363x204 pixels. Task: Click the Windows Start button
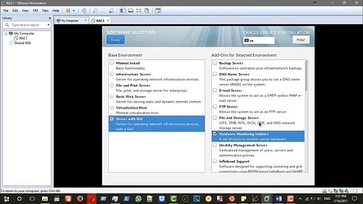pos(6,199)
